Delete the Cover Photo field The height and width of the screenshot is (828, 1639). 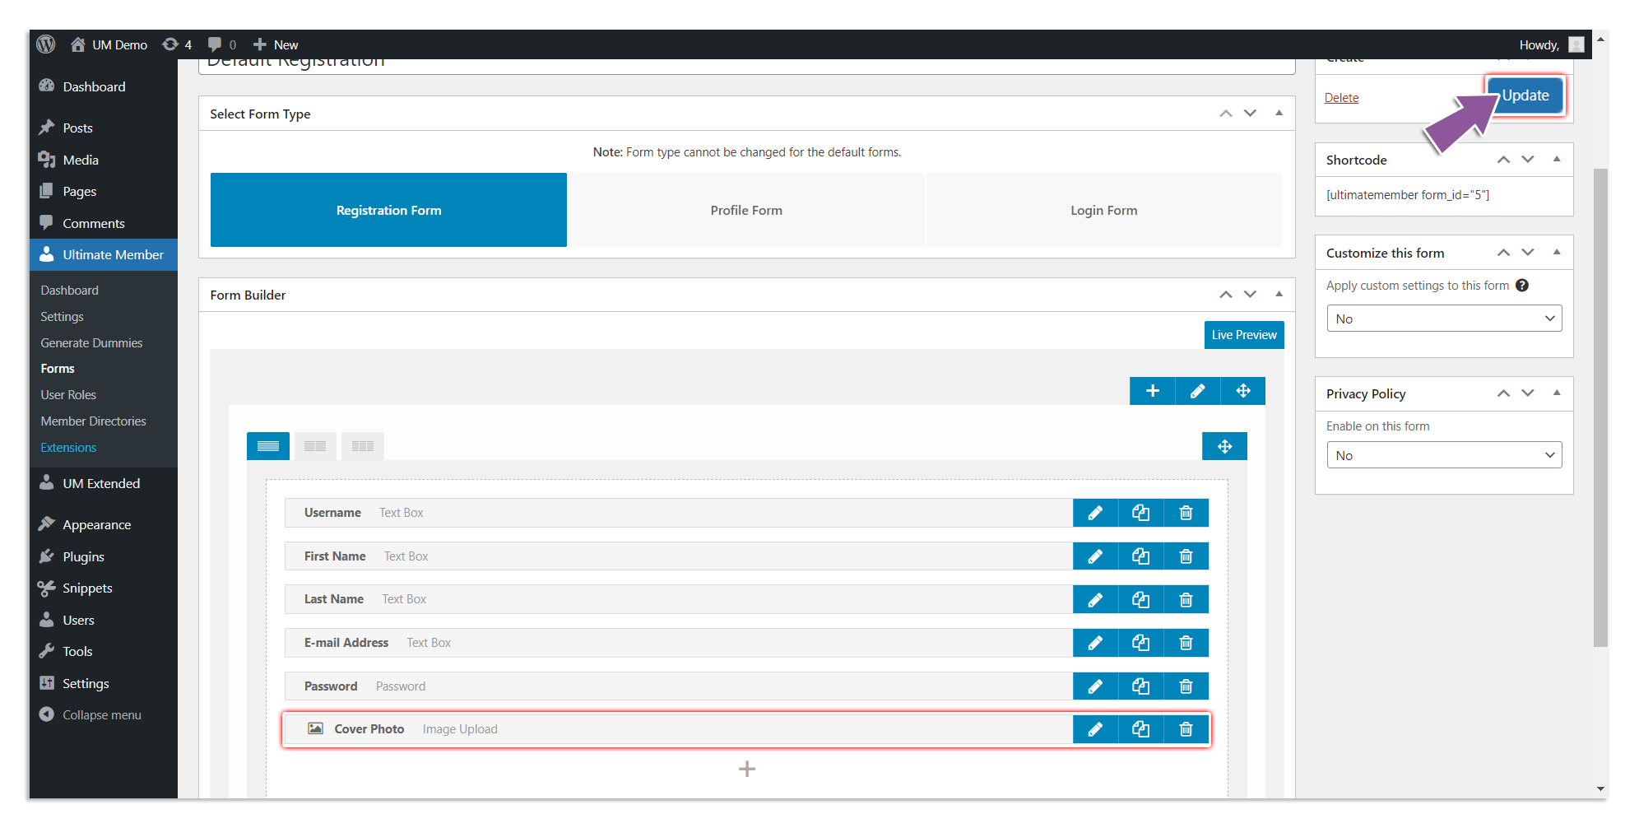pos(1186,729)
